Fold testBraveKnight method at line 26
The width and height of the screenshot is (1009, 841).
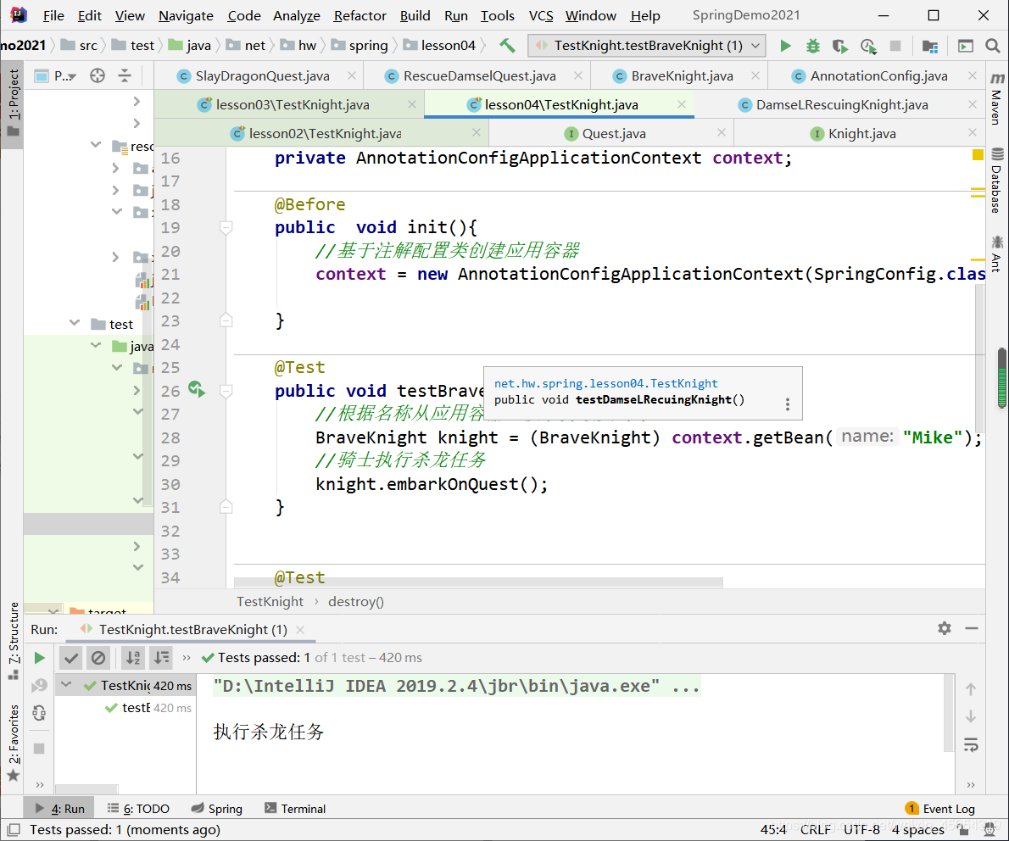pos(226,391)
